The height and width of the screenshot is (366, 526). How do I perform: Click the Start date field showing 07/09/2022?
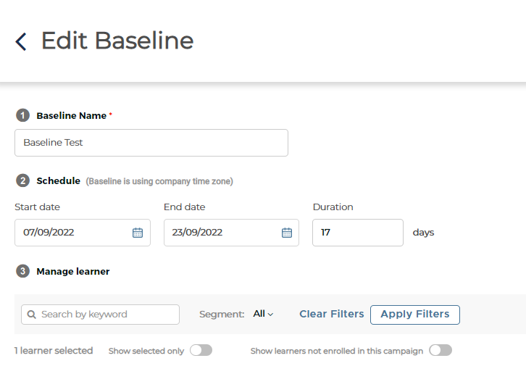(83, 233)
